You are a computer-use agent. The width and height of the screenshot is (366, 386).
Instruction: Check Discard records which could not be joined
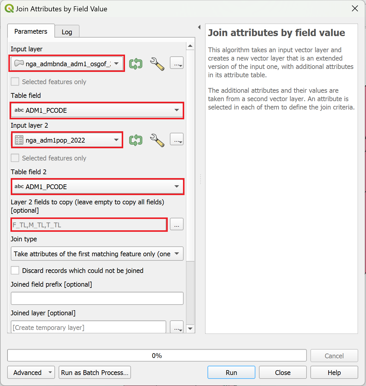15,271
